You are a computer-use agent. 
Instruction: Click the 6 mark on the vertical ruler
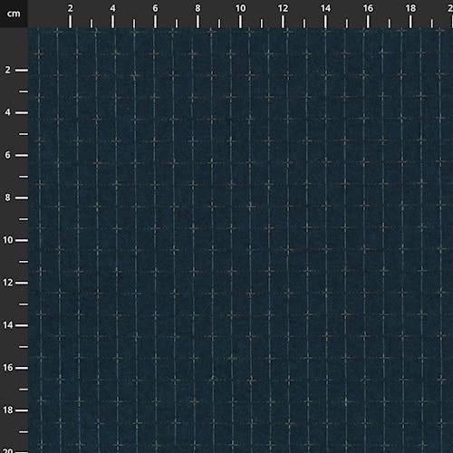[x=7, y=155]
